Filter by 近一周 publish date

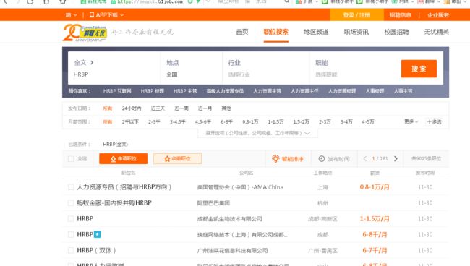(x=181, y=108)
